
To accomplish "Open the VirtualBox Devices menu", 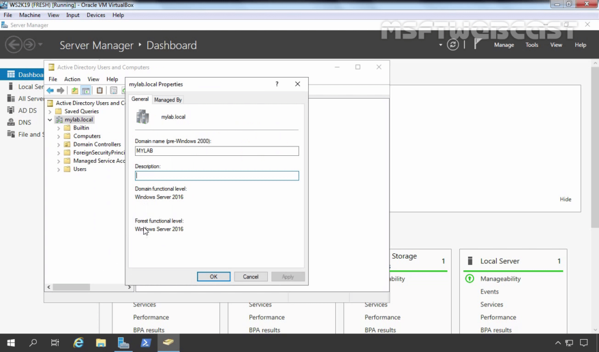I will tap(96, 15).
